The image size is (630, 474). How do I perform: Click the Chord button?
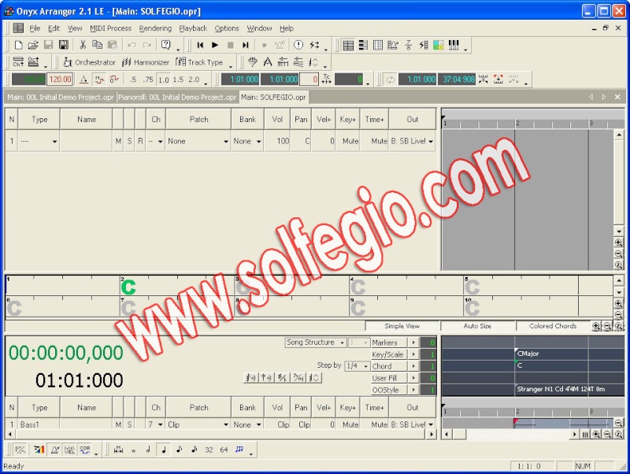(387, 366)
